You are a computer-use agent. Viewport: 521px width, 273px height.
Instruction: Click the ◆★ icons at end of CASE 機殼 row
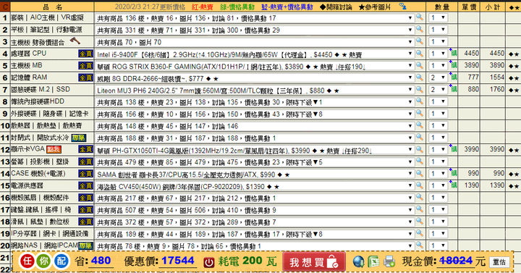click(x=514, y=175)
